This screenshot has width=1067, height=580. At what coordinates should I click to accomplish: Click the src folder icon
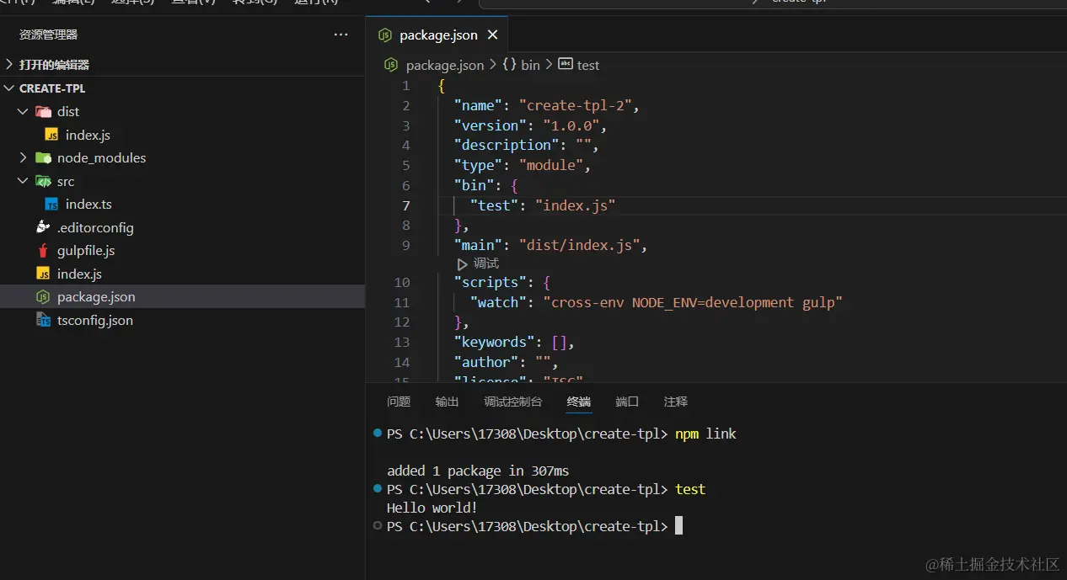43,181
